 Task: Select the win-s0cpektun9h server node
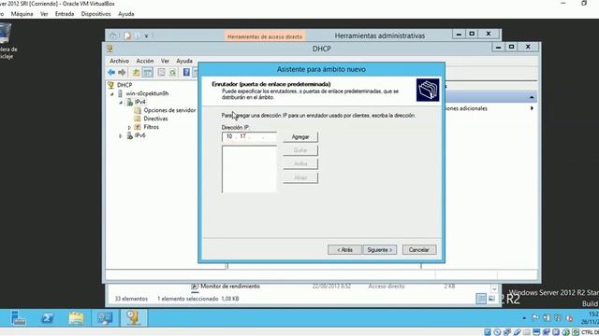(147, 93)
